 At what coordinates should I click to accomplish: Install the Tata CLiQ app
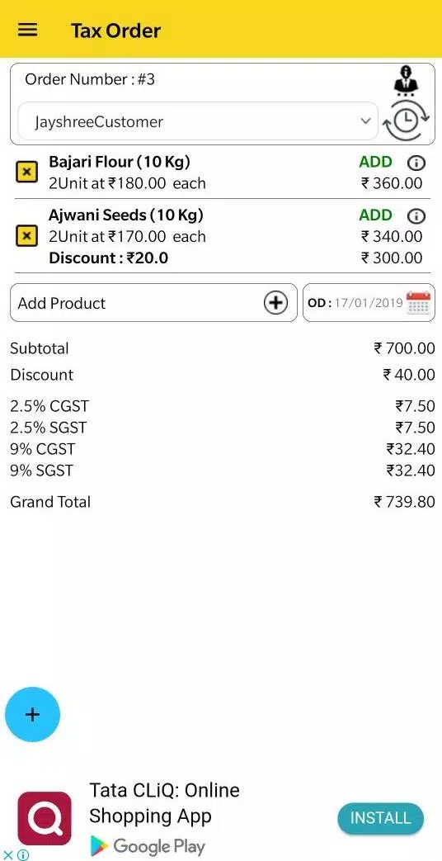click(381, 818)
